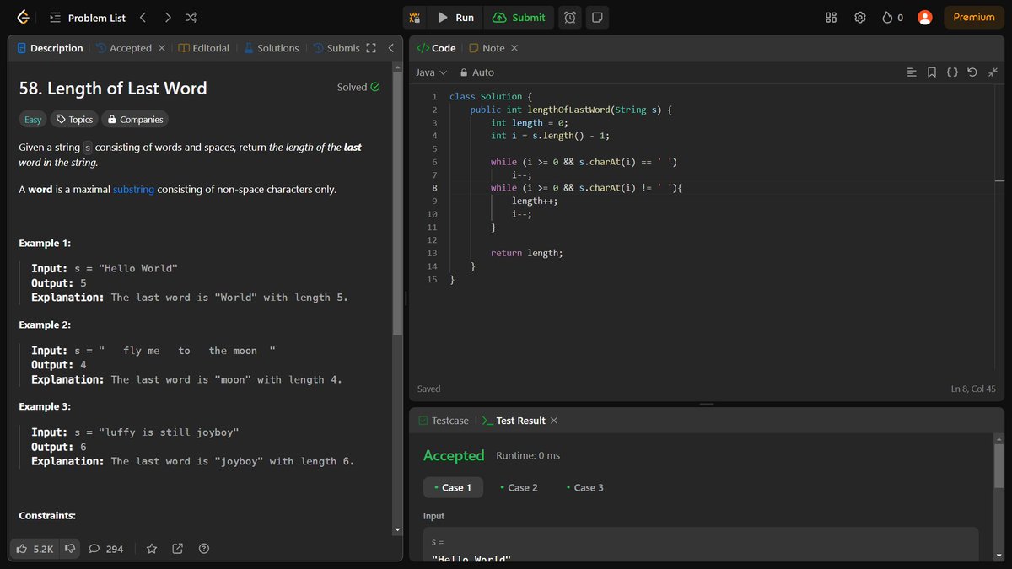Select the Test Result tab

coord(514,421)
